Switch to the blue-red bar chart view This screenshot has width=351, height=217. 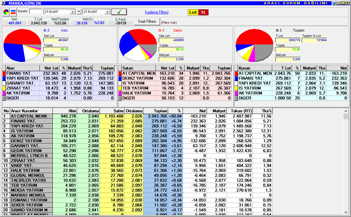[x=13, y=12]
